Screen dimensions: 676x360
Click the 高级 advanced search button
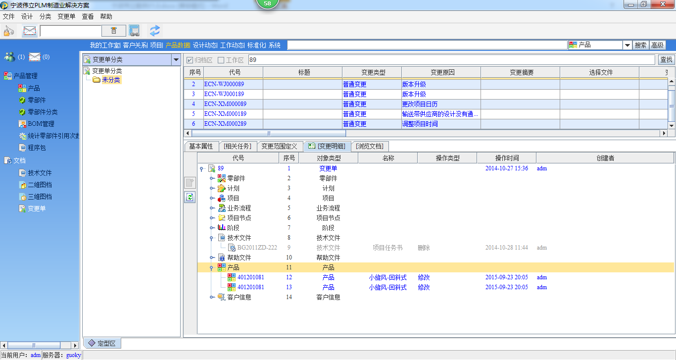coord(657,45)
